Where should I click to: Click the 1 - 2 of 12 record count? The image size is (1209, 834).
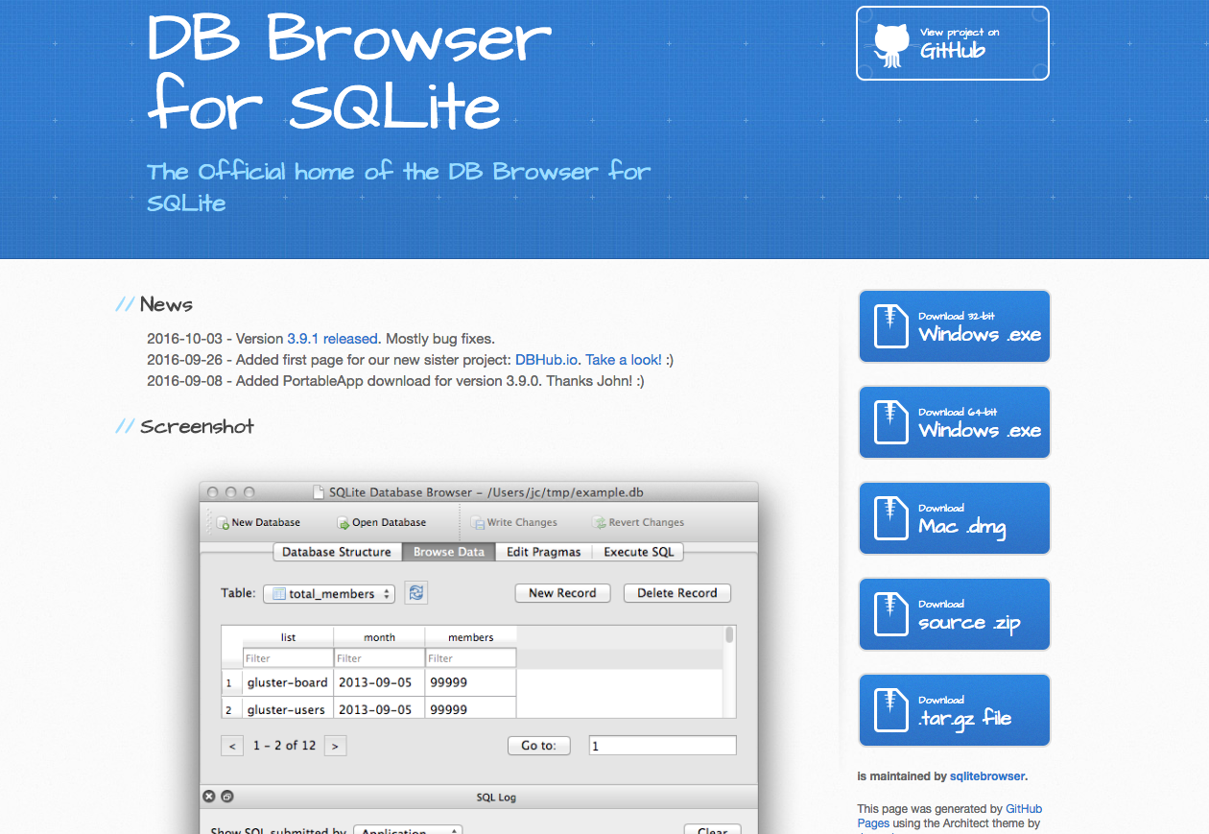tap(284, 746)
